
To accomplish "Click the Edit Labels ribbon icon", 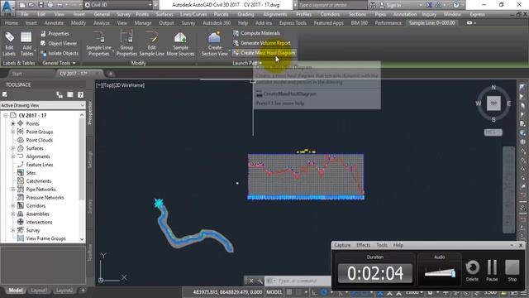I will [x=9, y=44].
